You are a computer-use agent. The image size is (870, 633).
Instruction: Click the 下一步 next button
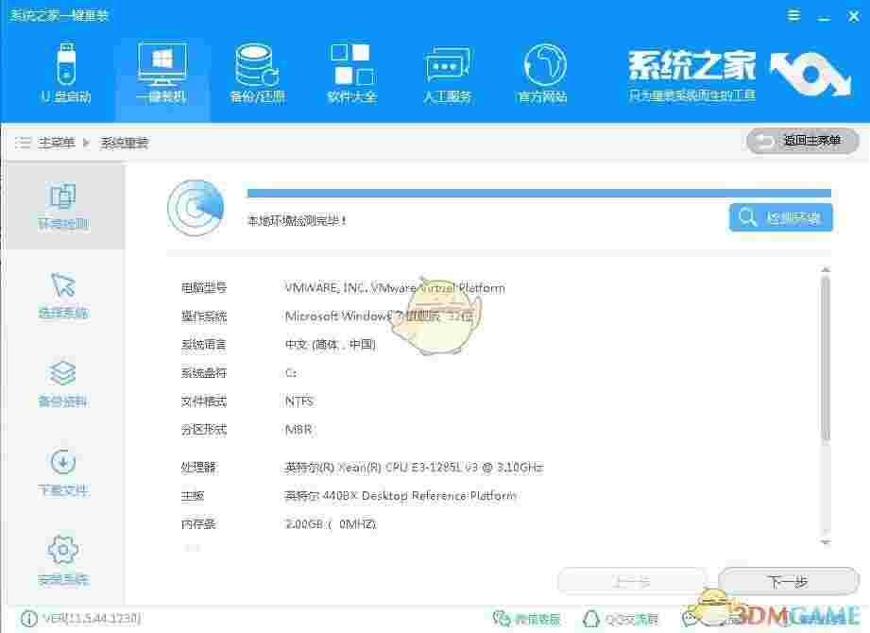789,581
